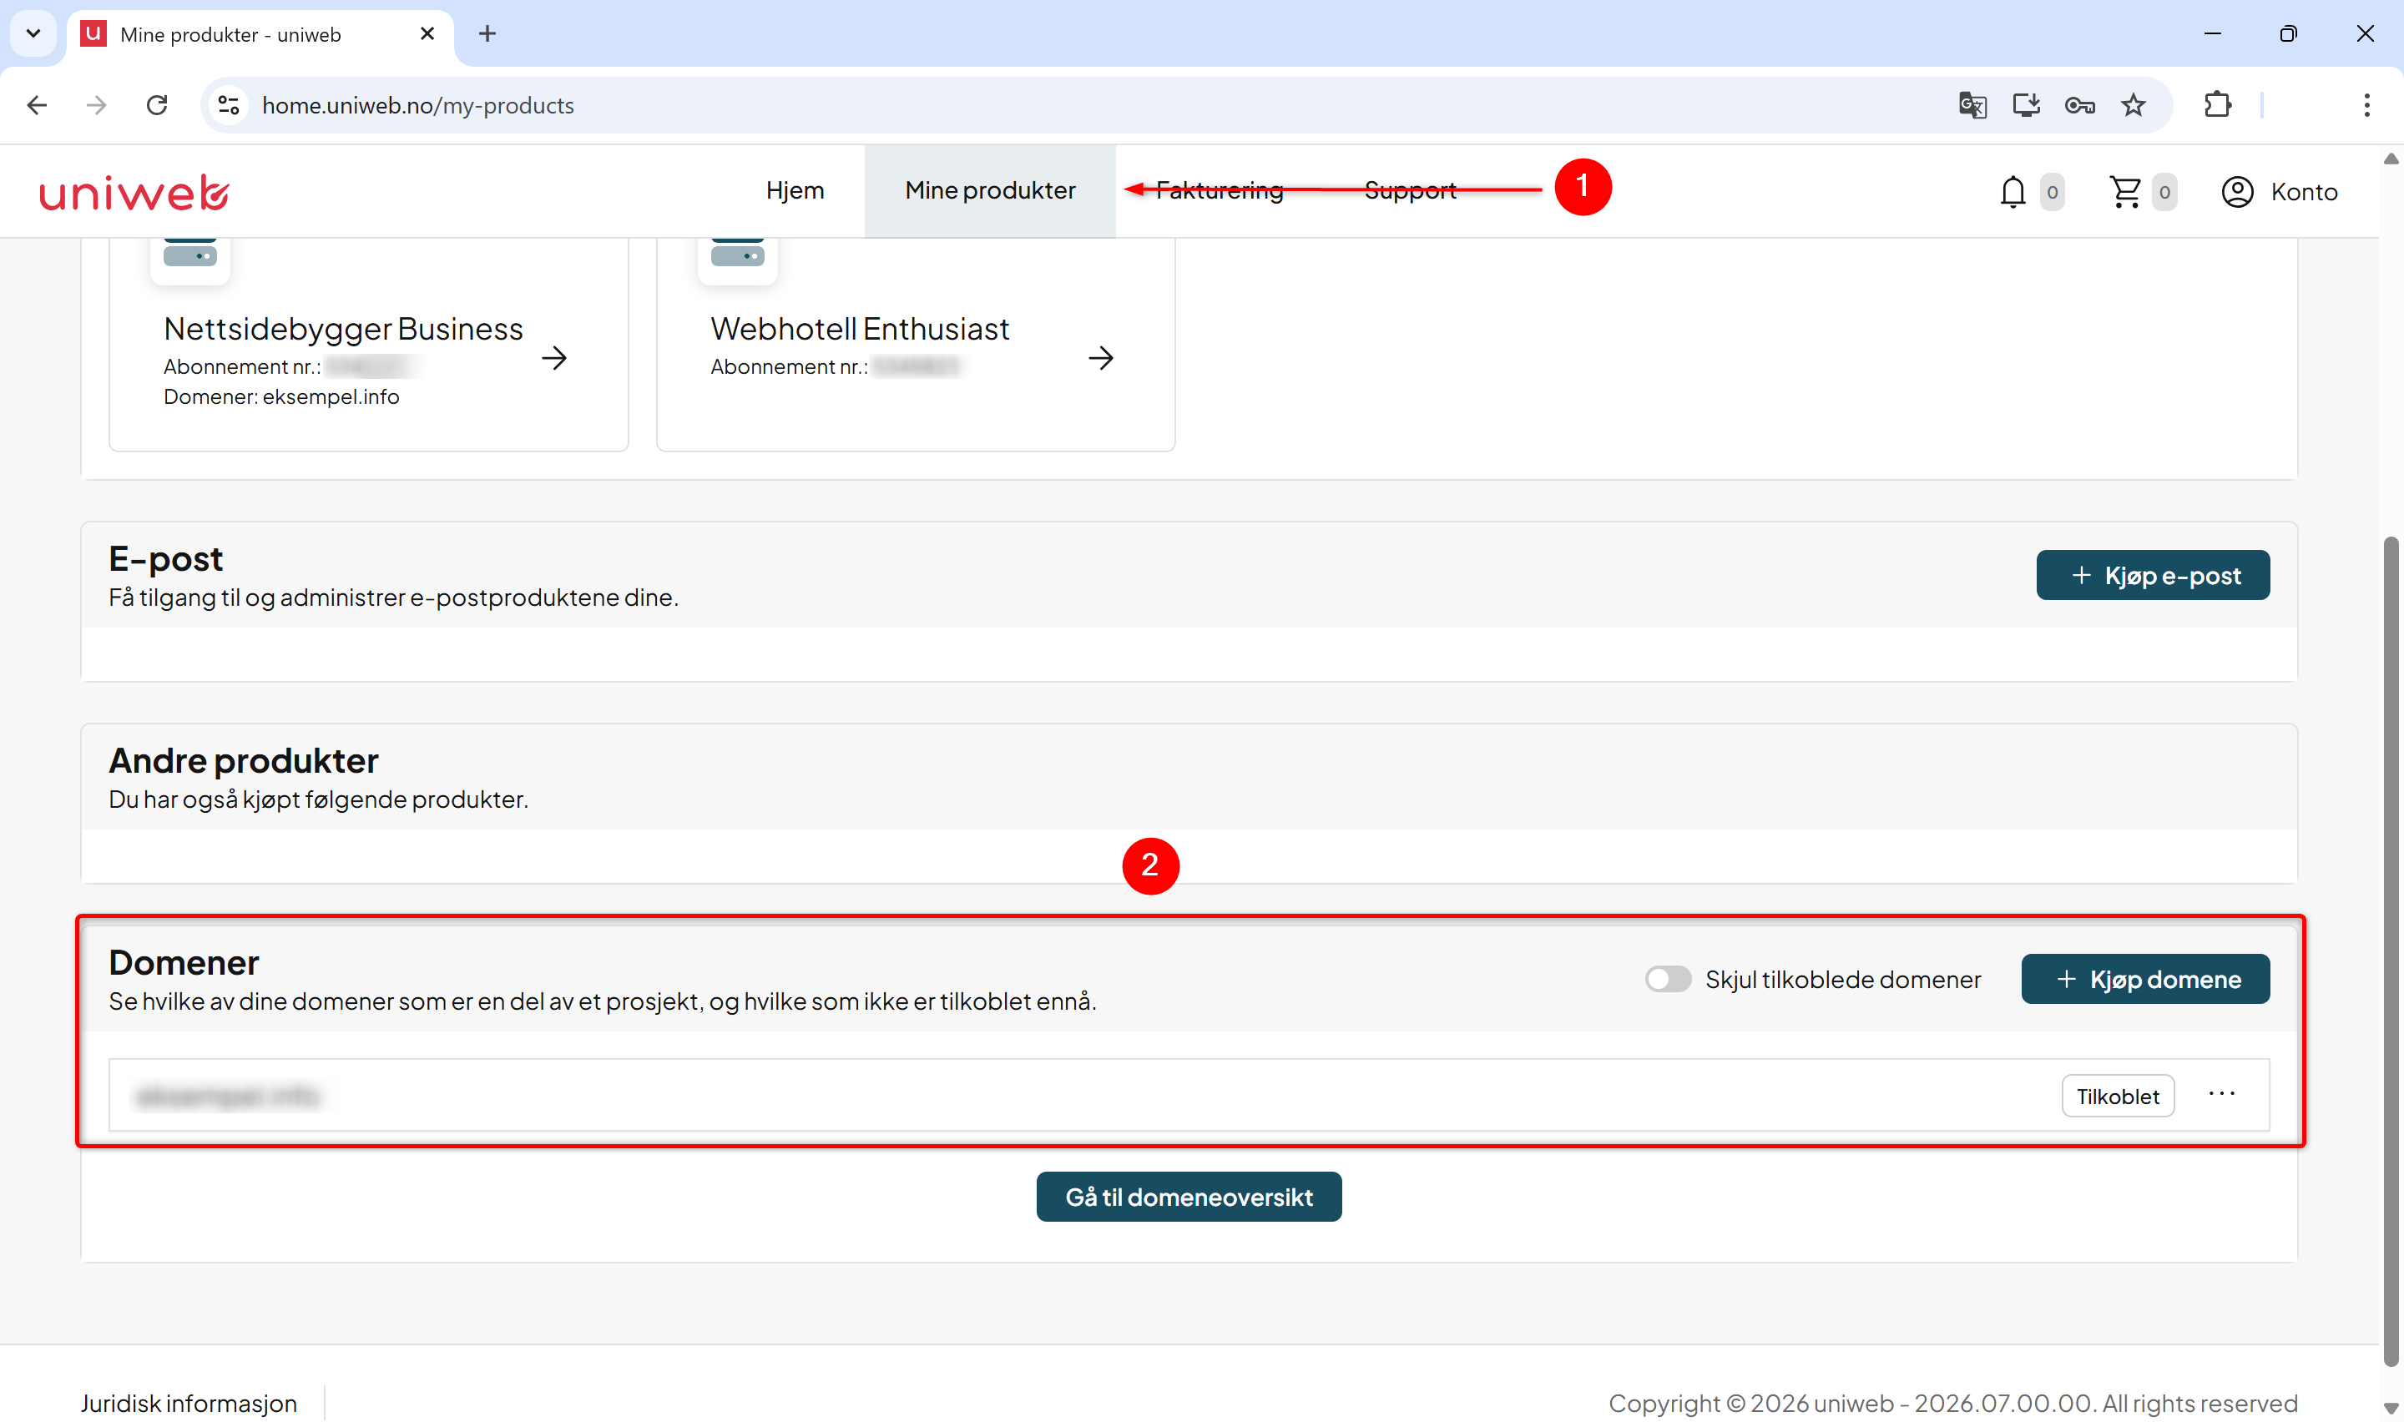Open the Support menu item
Viewport: 2404px width, 1422px height.
tap(1410, 191)
